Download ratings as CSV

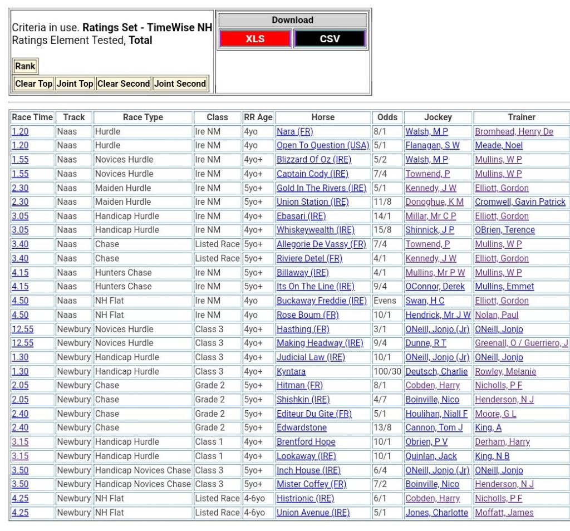329,39
